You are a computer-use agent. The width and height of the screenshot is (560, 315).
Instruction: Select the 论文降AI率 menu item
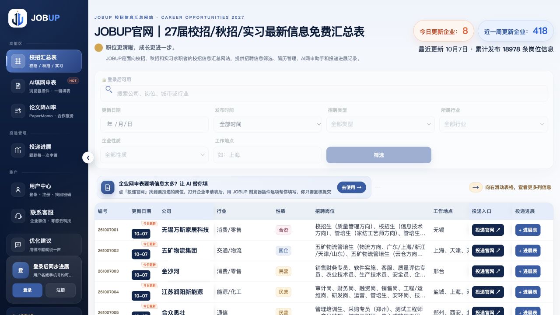pos(44,111)
